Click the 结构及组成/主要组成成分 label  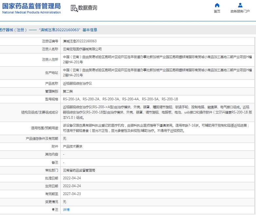[x=40, y=112]
